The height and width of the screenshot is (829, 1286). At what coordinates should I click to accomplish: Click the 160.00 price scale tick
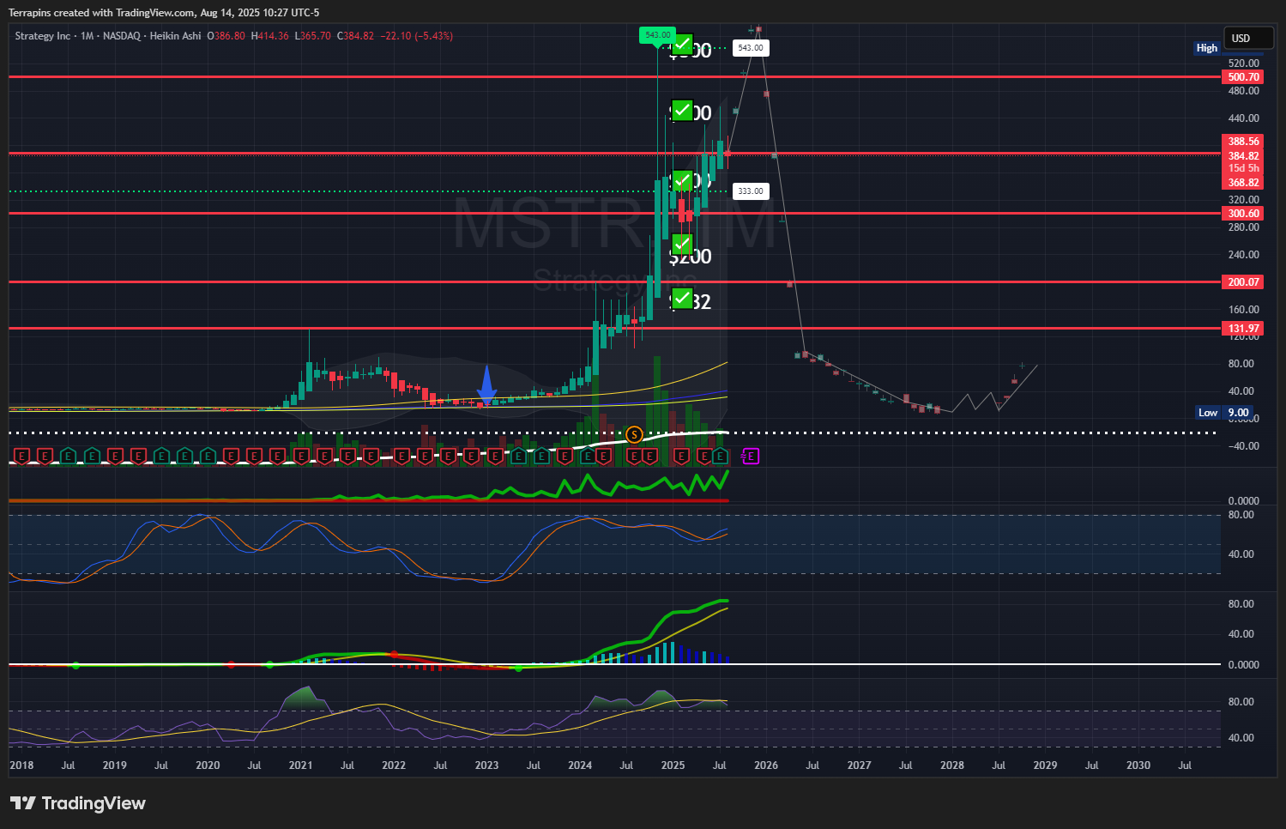[1243, 310]
